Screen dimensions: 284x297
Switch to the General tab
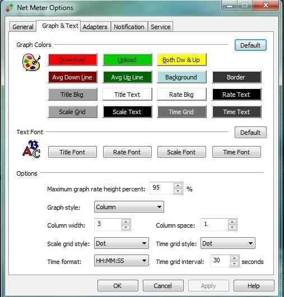pos(23,27)
